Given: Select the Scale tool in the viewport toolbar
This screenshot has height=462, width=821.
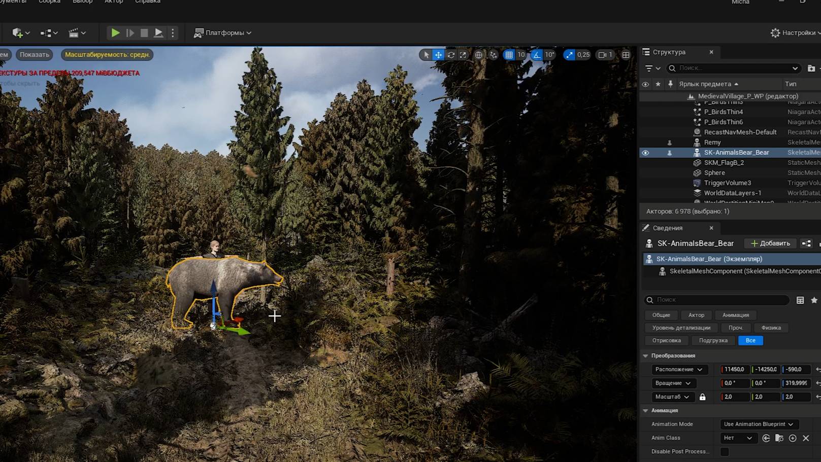Looking at the screenshot, I should click(x=463, y=54).
